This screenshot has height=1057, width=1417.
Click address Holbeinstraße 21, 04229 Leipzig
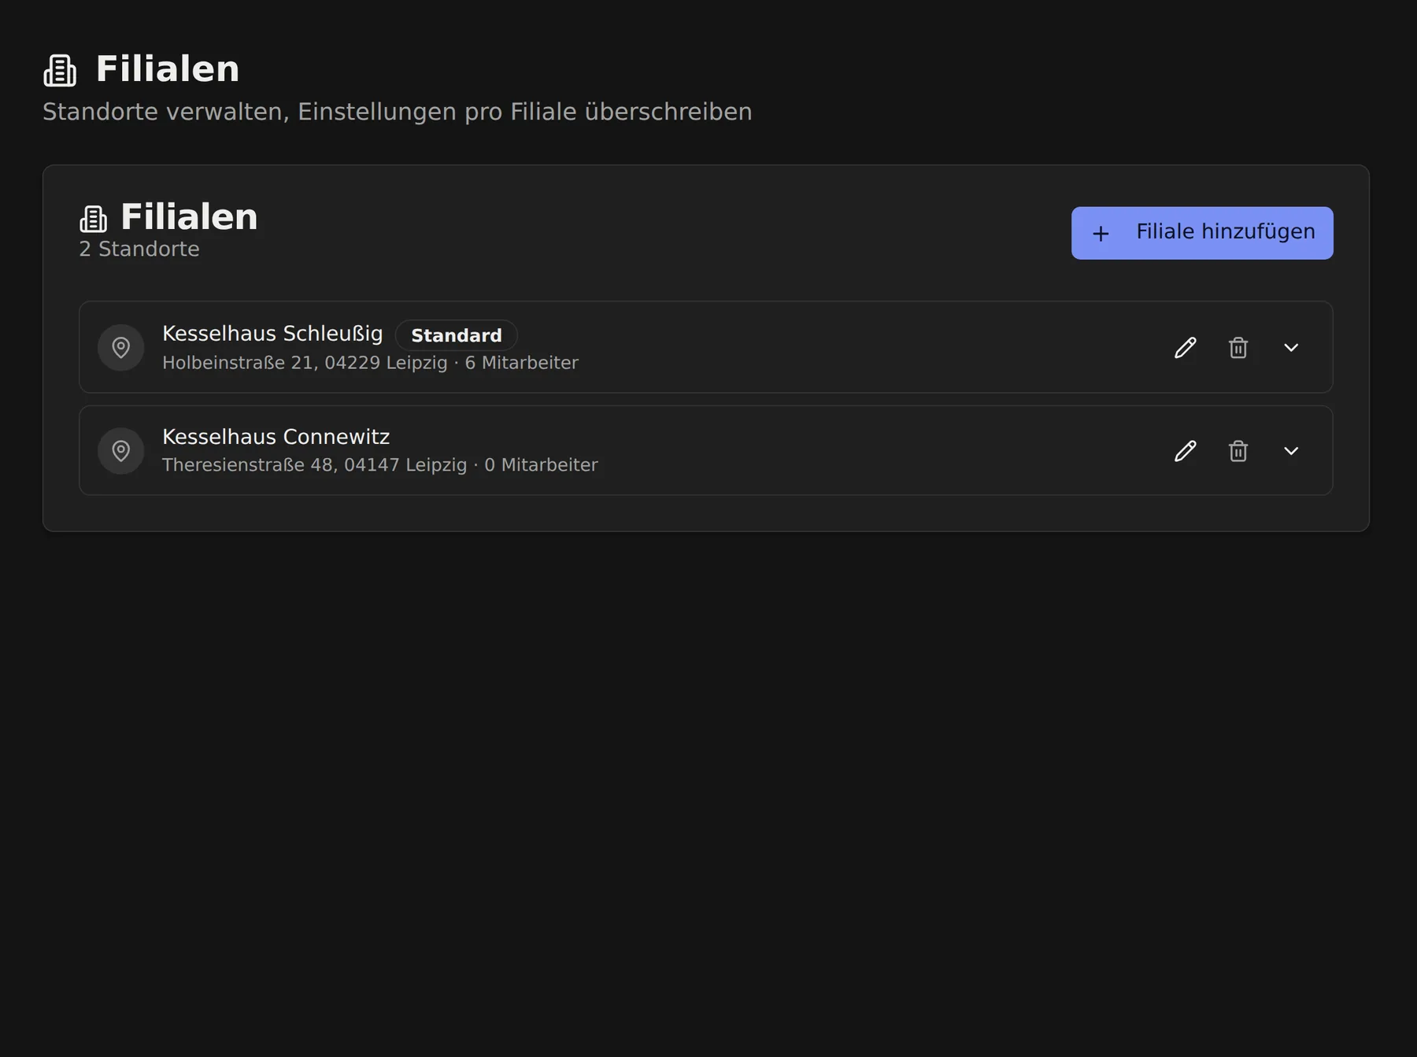pos(305,363)
